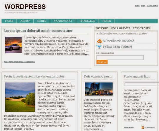This screenshot has height=131, width=159.
Task: Open the Home link in top right
Action: (137, 6)
